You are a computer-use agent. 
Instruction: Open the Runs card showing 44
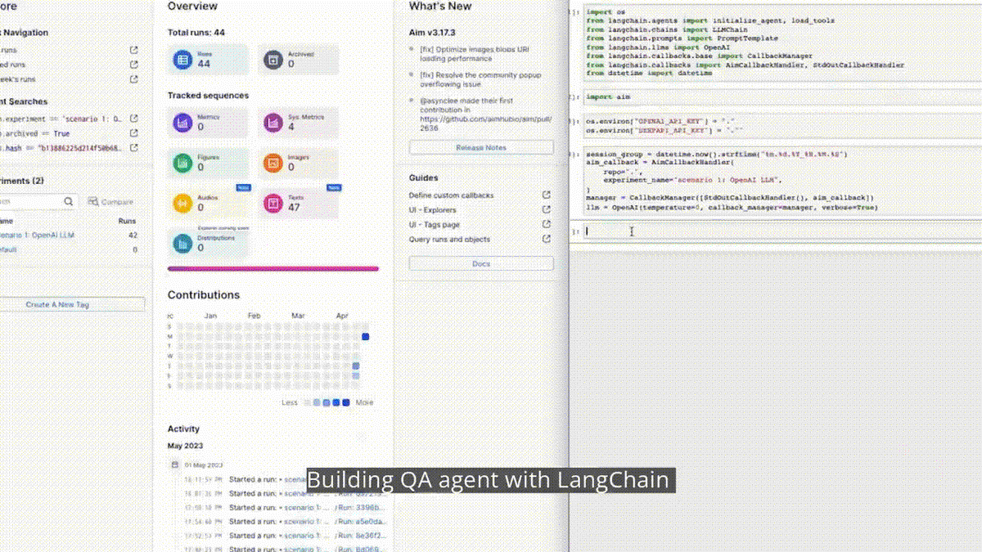pos(207,60)
